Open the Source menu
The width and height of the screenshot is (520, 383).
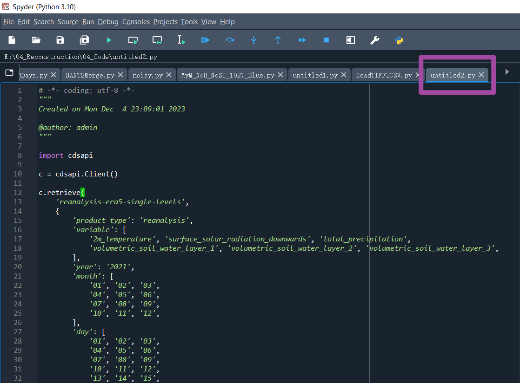point(68,22)
